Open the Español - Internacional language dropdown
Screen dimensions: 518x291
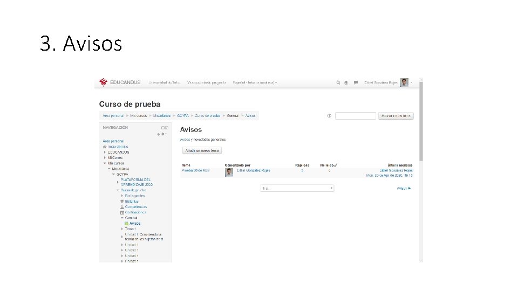(x=255, y=82)
